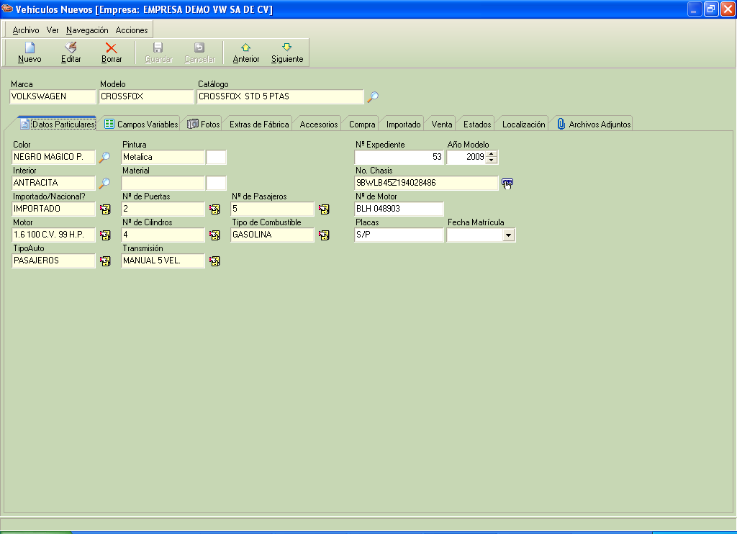
Task: Open the Color lookup magnifier
Action: 104,158
